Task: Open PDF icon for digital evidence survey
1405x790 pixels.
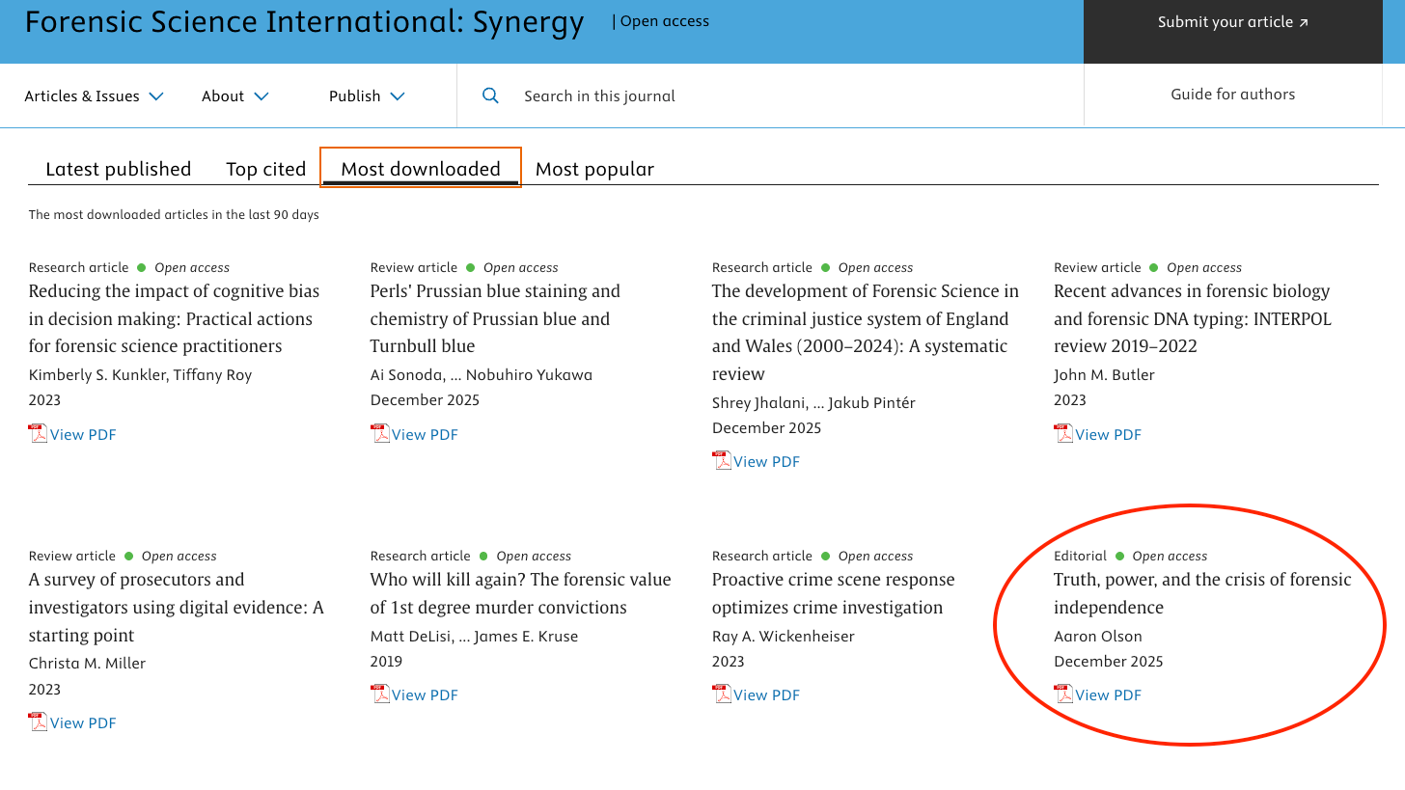Action: [x=39, y=722]
